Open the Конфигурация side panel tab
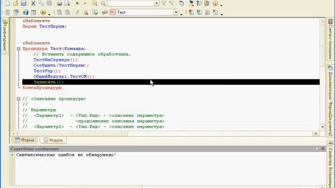This screenshot has width=335, height=188. tap(5, 36)
